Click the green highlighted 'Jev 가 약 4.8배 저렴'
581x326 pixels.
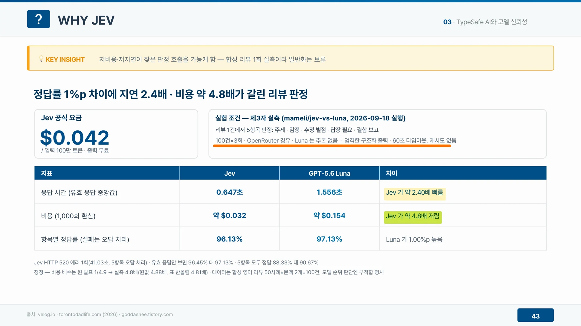[x=413, y=217]
